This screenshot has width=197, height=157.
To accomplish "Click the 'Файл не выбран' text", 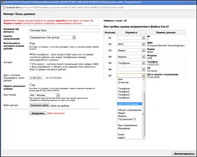I will tap(60, 106).
